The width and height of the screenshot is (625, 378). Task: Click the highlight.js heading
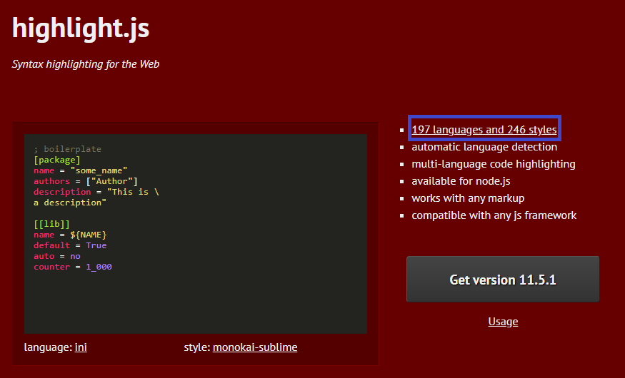[x=81, y=28]
